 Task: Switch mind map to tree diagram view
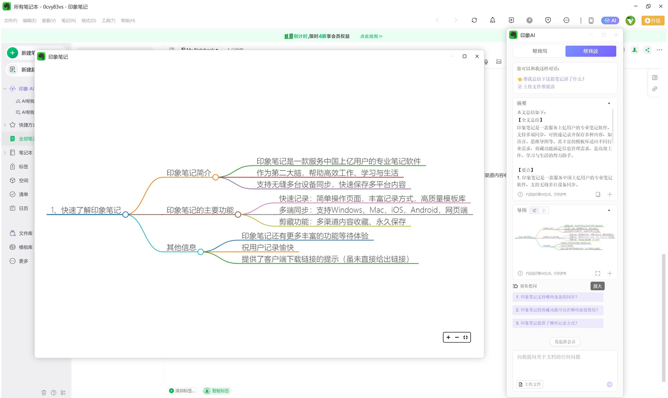(534, 211)
